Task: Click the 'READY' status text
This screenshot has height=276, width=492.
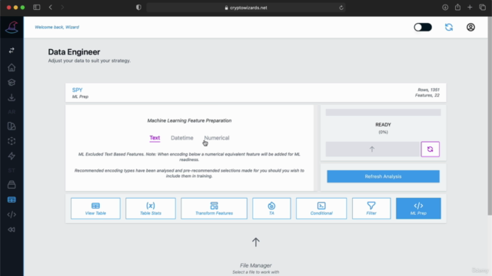Action: [383, 124]
